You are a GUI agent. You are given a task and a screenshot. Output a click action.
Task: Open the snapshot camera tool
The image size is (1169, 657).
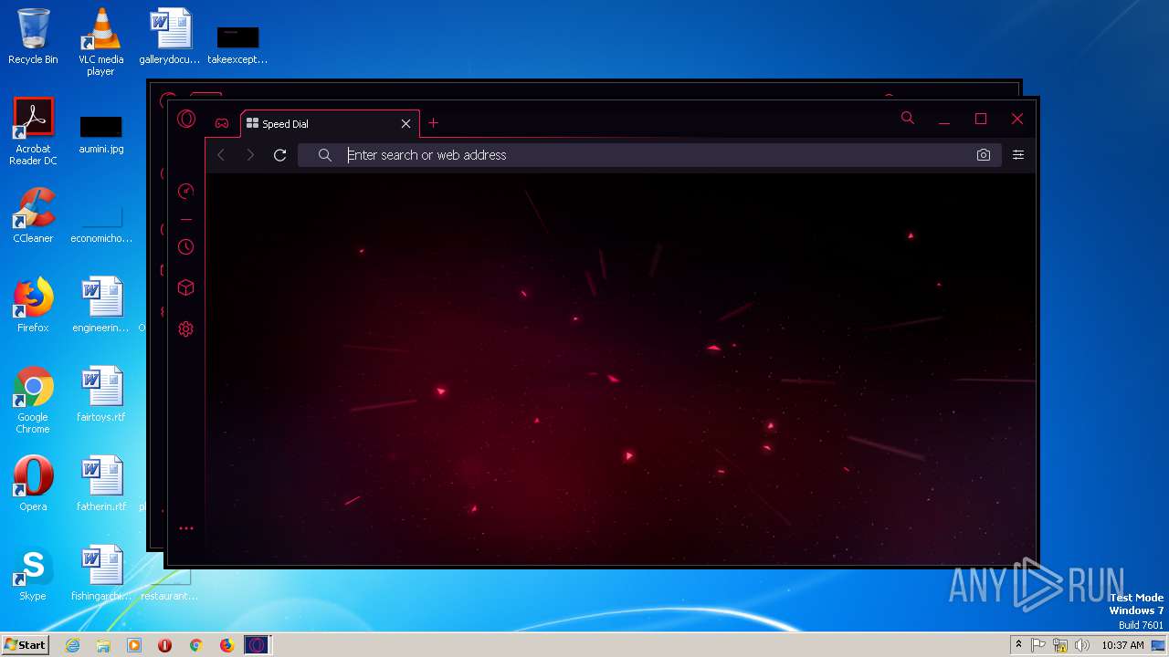(x=984, y=155)
